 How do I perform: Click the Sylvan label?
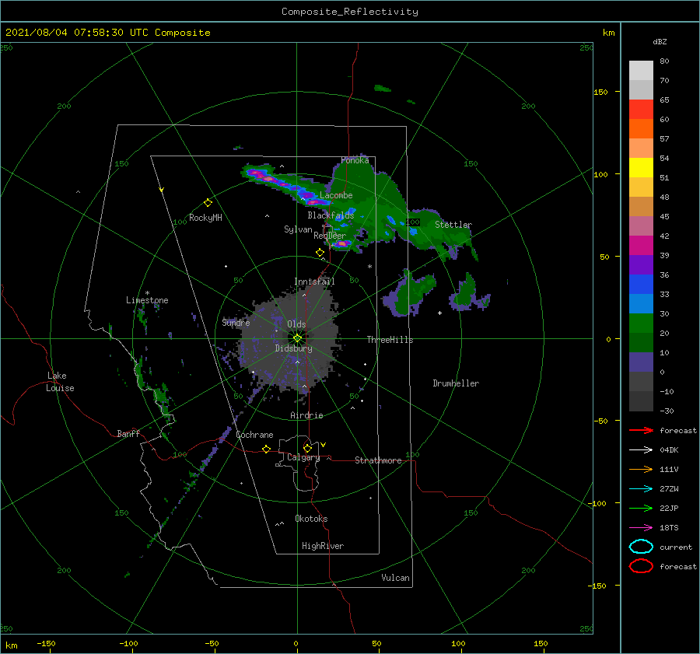[x=298, y=229]
